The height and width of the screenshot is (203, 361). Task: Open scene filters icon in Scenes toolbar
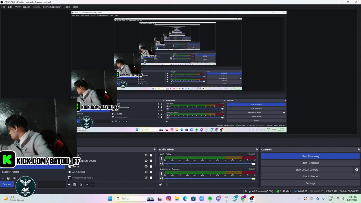pos(14,178)
